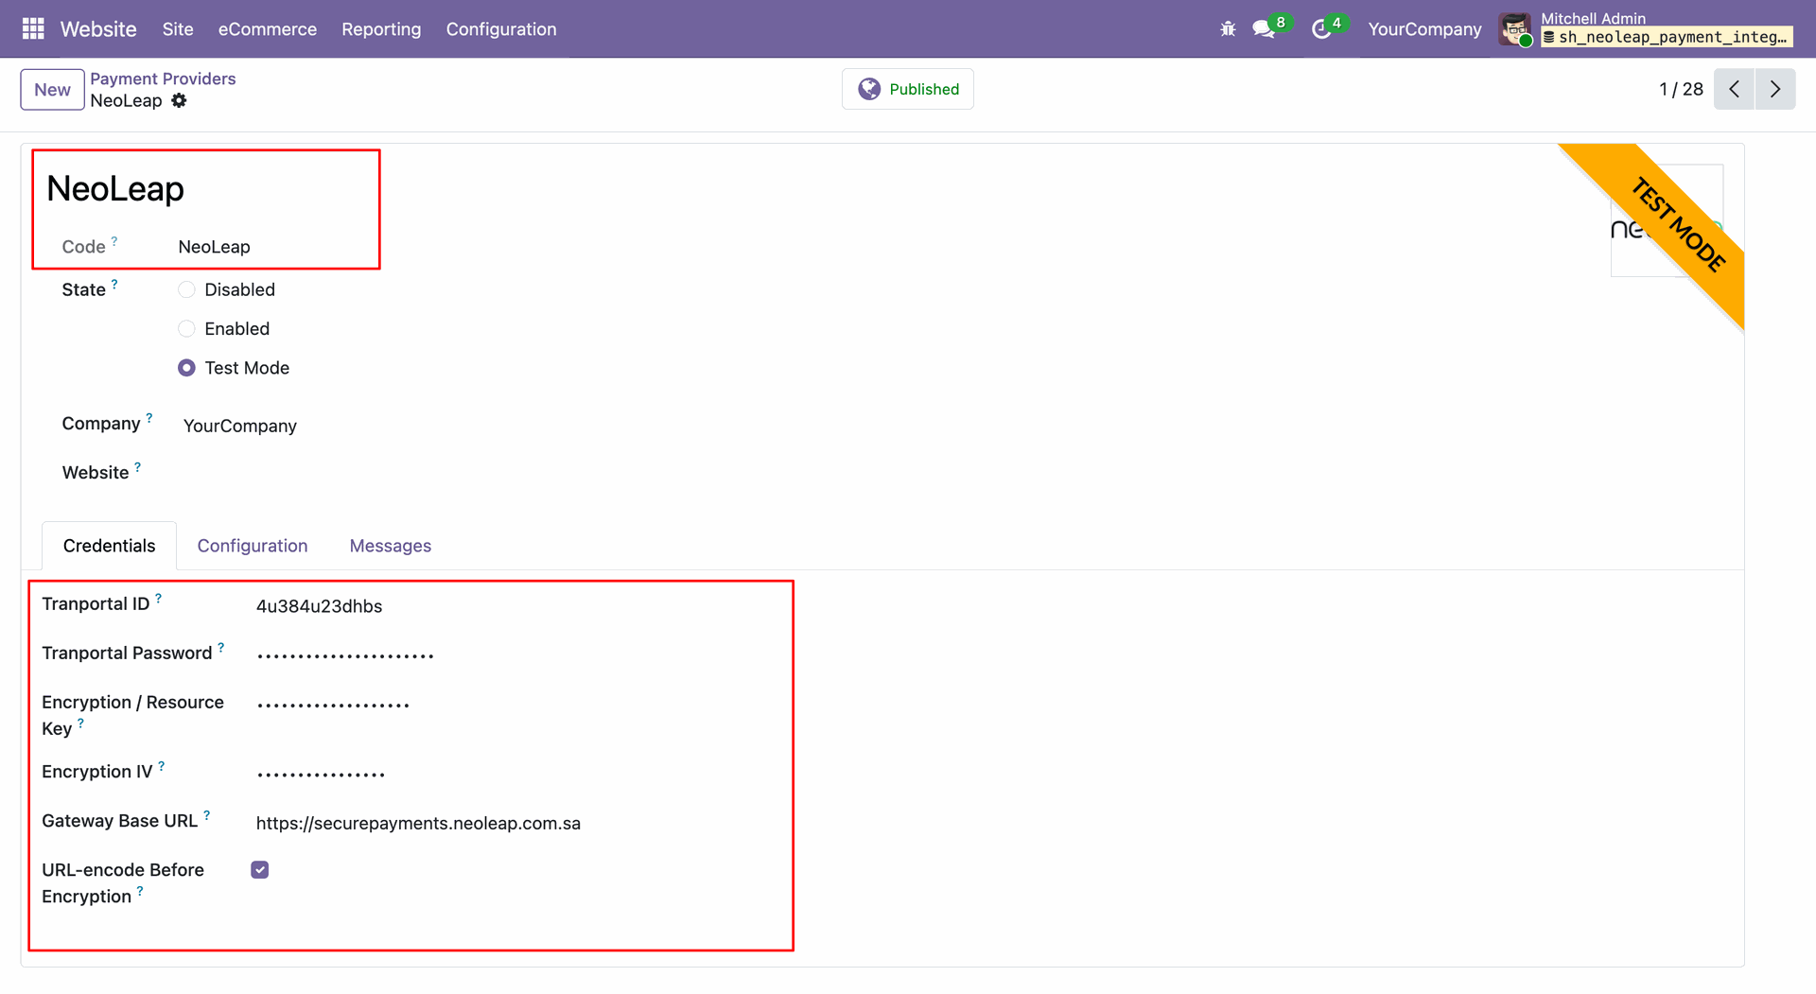This screenshot has width=1816, height=994.
Task: Select the Disabled state option
Action: pos(187,289)
